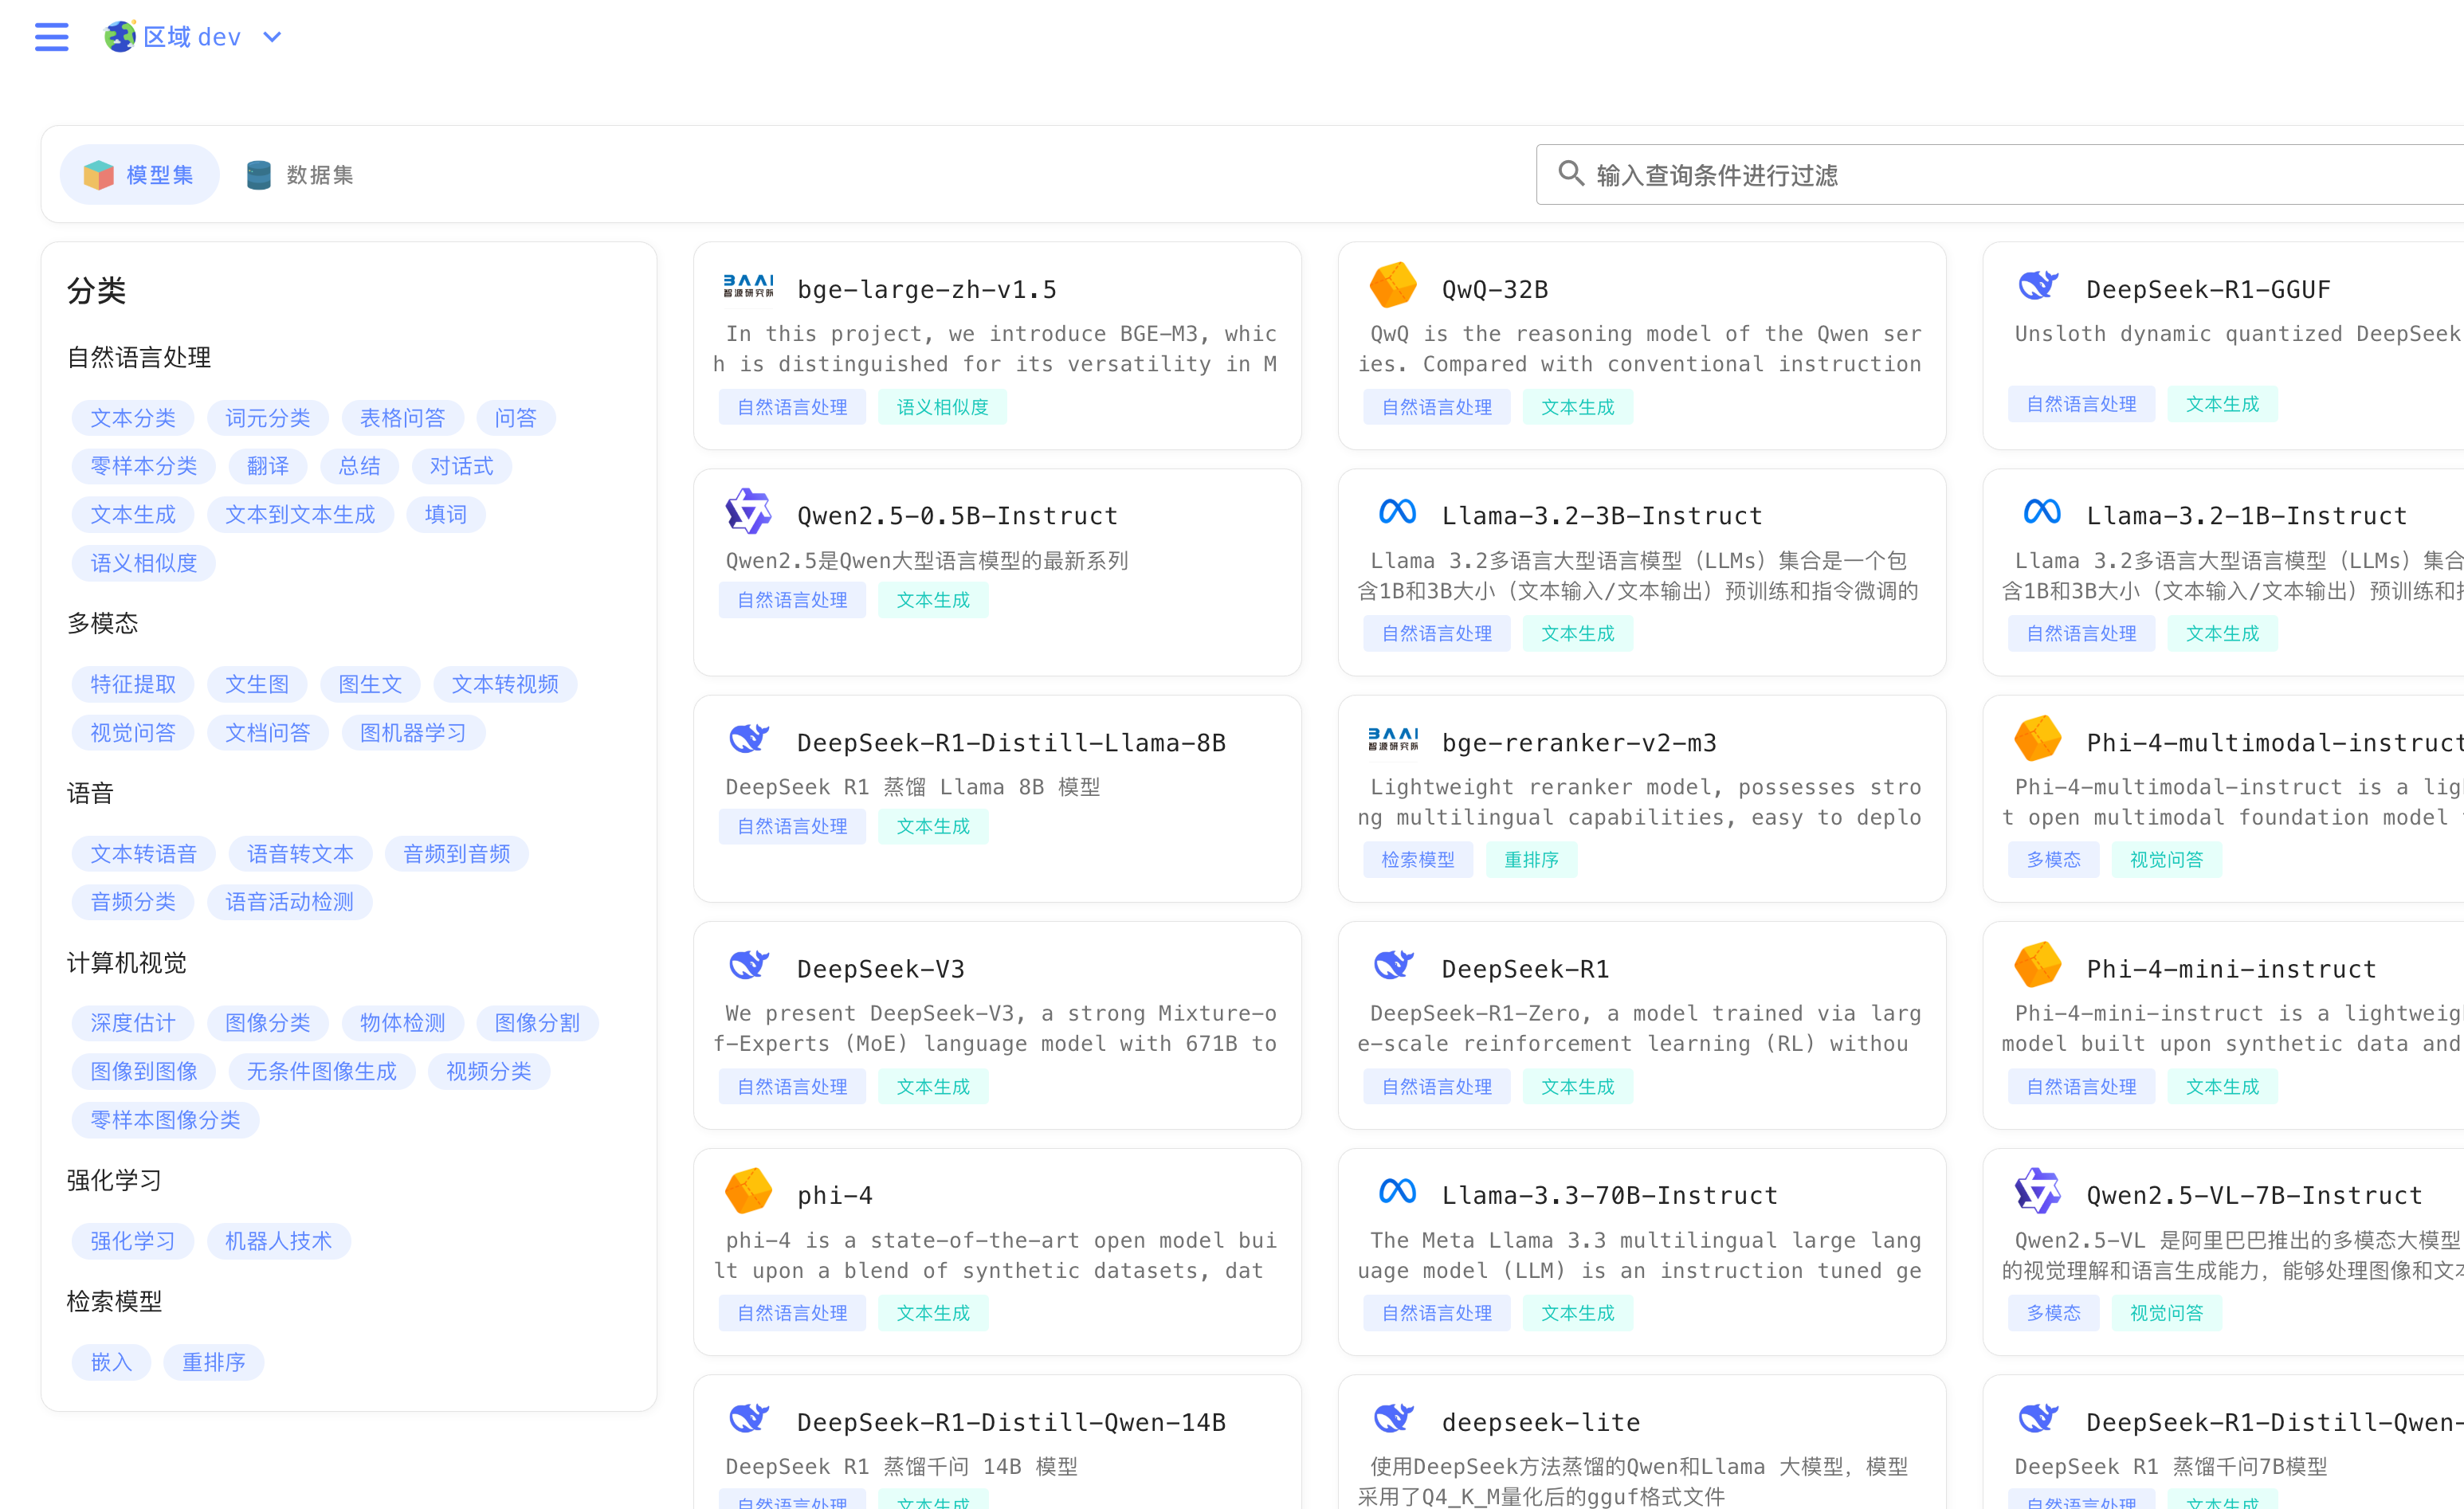Viewport: 2464px width, 1509px height.
Task: Click the QwQ-32B orange cube icon
Action: tap(1393, 285)
